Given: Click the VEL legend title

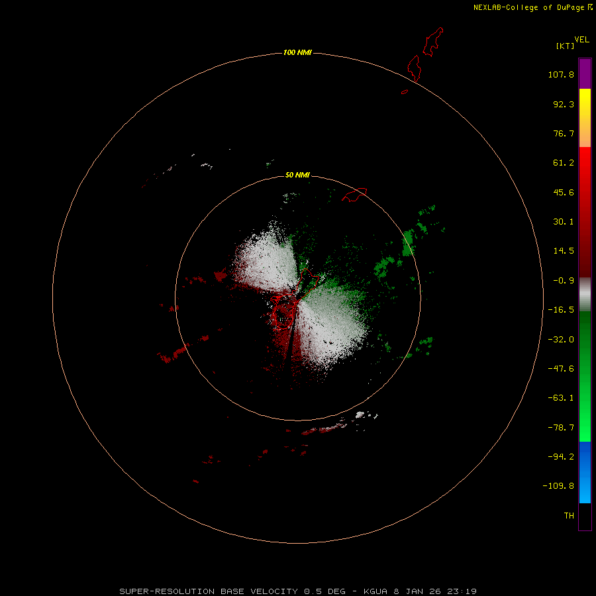Looking at the screenshot, I should pyautogui.click(x=581, y=40).
